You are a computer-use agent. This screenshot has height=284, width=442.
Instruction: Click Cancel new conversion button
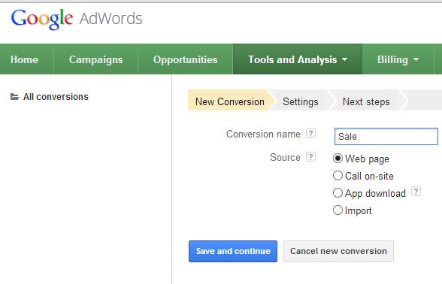click(x=338, y=251)
